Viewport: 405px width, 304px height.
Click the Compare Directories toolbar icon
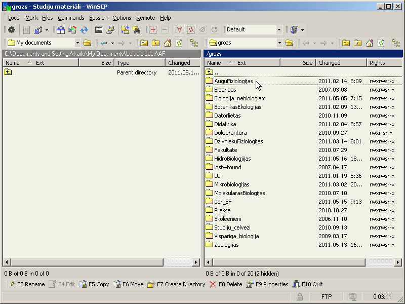(x=61, y=30)
